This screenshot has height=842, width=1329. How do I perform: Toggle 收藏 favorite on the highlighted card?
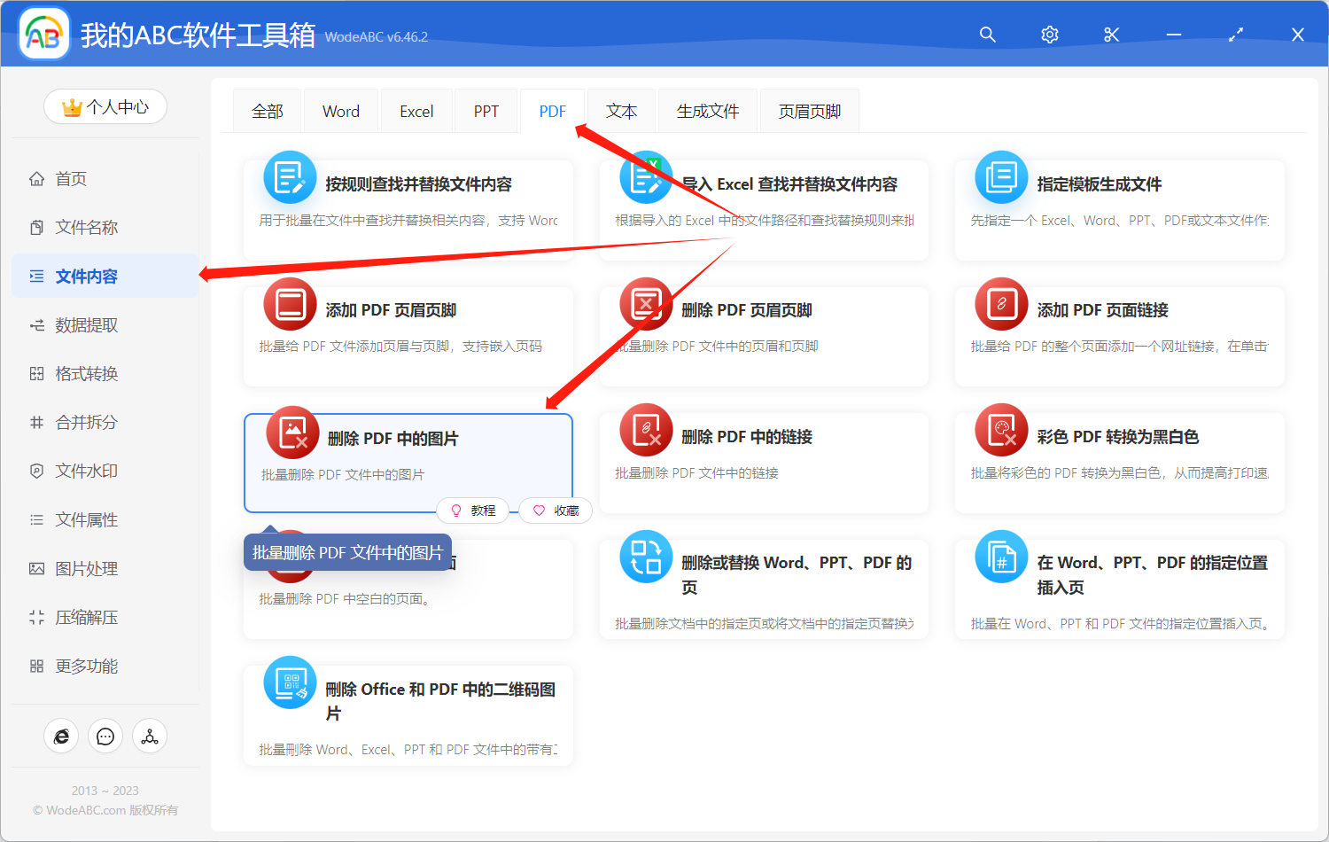click(x=556, y=511)
